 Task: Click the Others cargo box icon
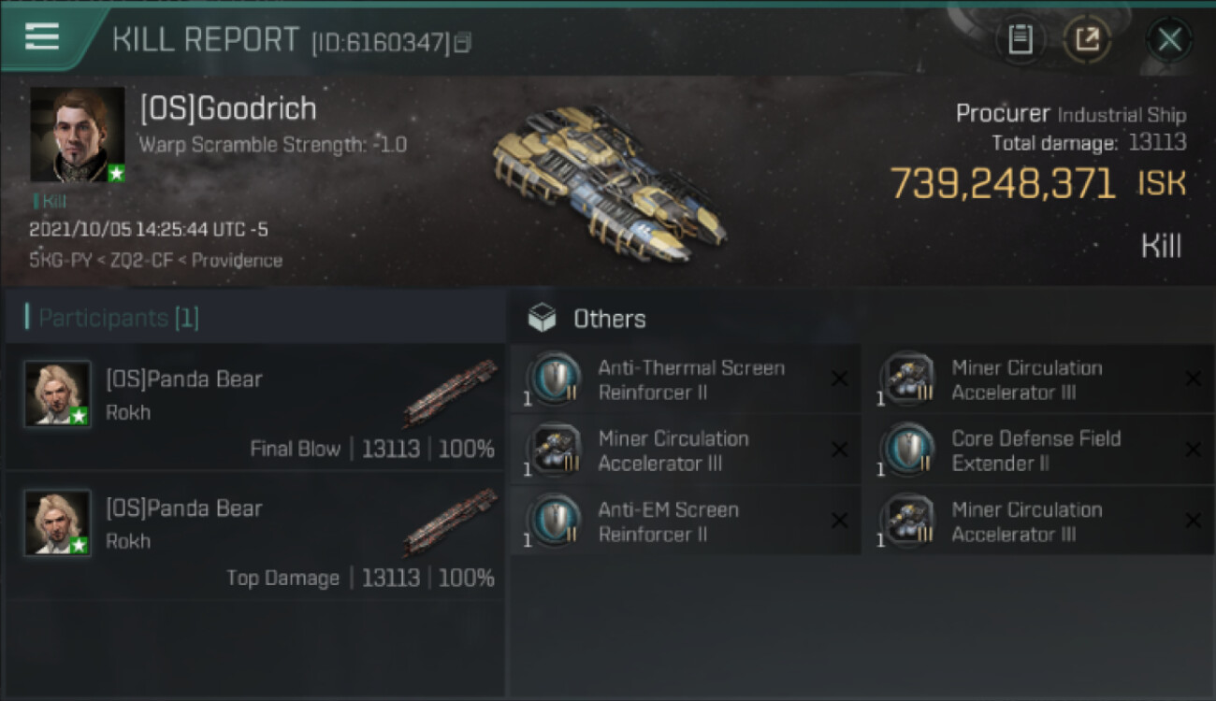tap(542, 319)
